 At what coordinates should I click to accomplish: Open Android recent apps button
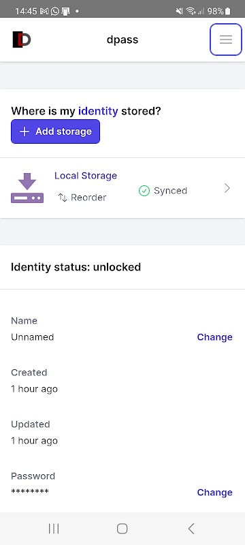click(x=54, y=529)
